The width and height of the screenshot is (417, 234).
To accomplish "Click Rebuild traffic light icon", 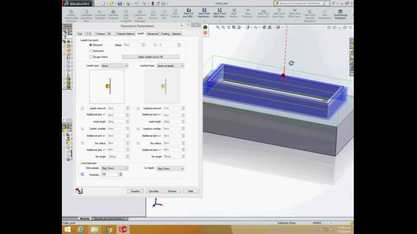I will click(x=153, y=3).
